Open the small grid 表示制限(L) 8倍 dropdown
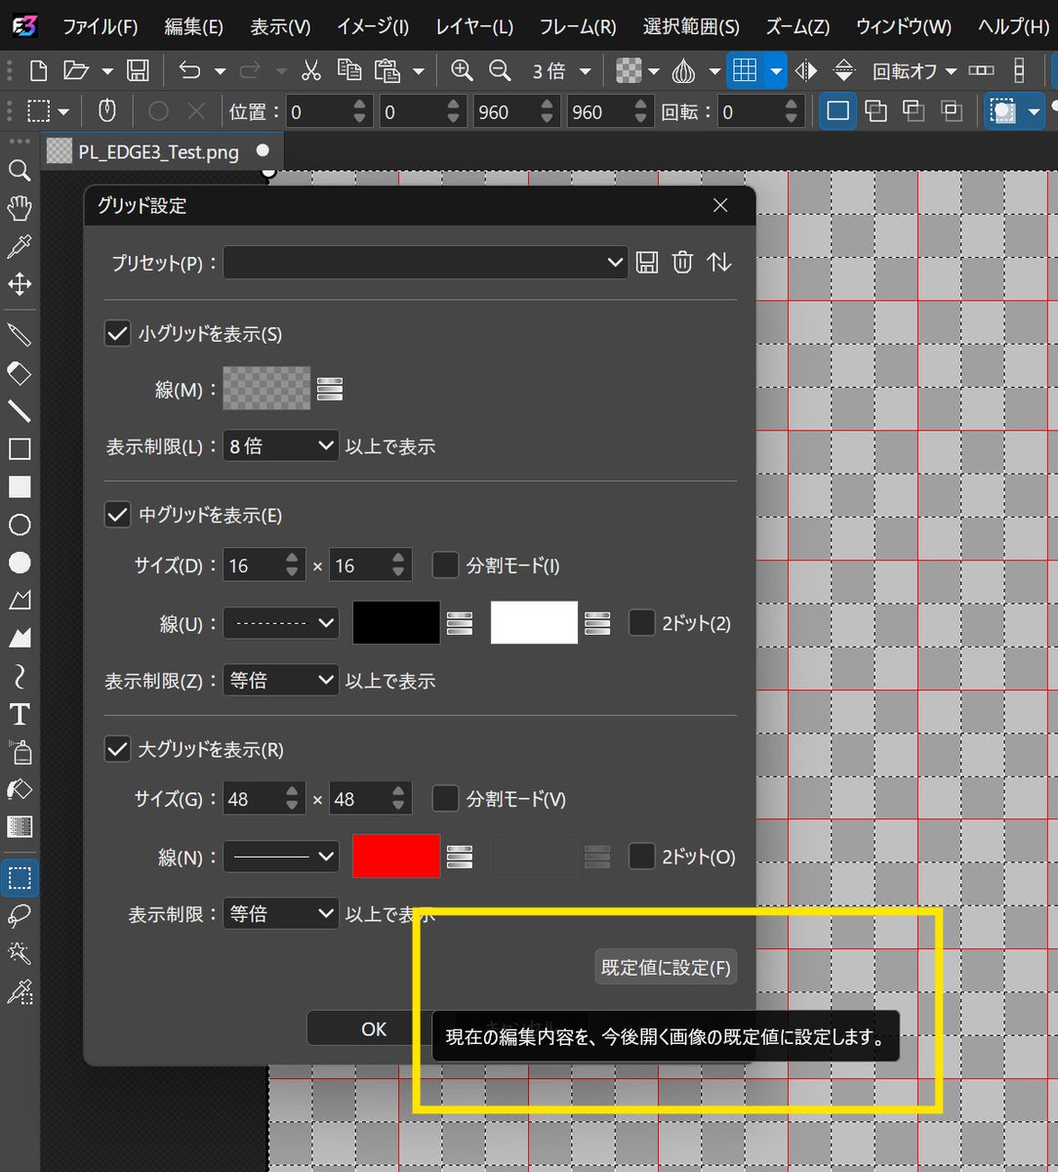This screenshot has height=1172, width=1058. [281, 446]
